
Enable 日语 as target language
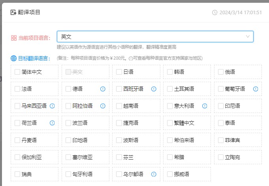pos(119,72)
